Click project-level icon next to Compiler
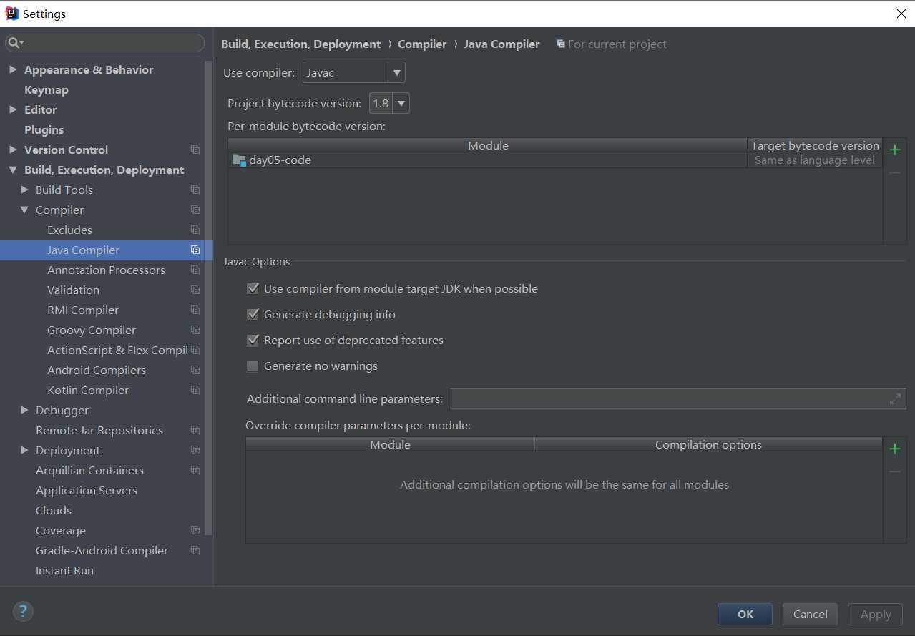This screenshot has height=636, width=915. (195, 210)
